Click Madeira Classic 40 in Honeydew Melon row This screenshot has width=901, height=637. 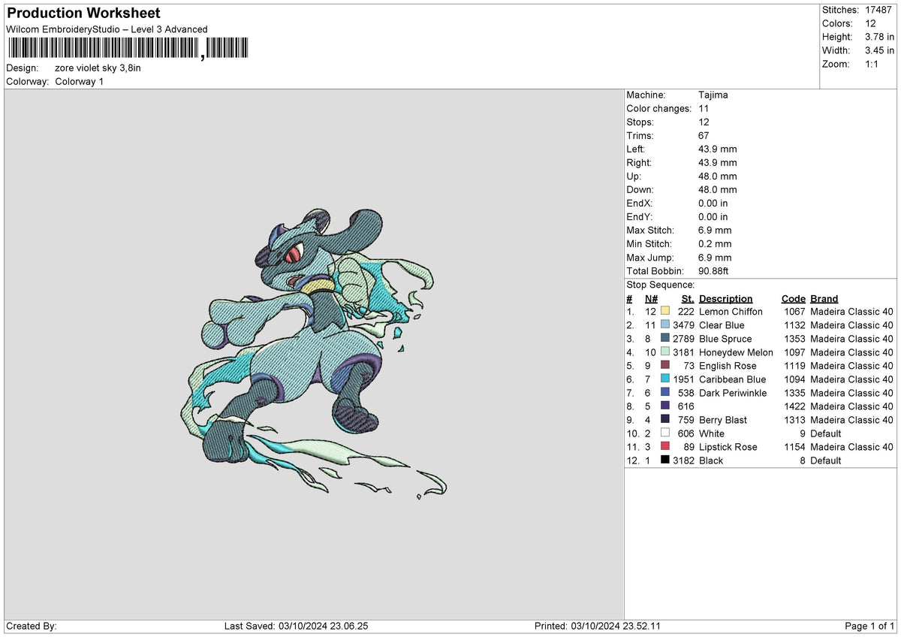[851, 352]
